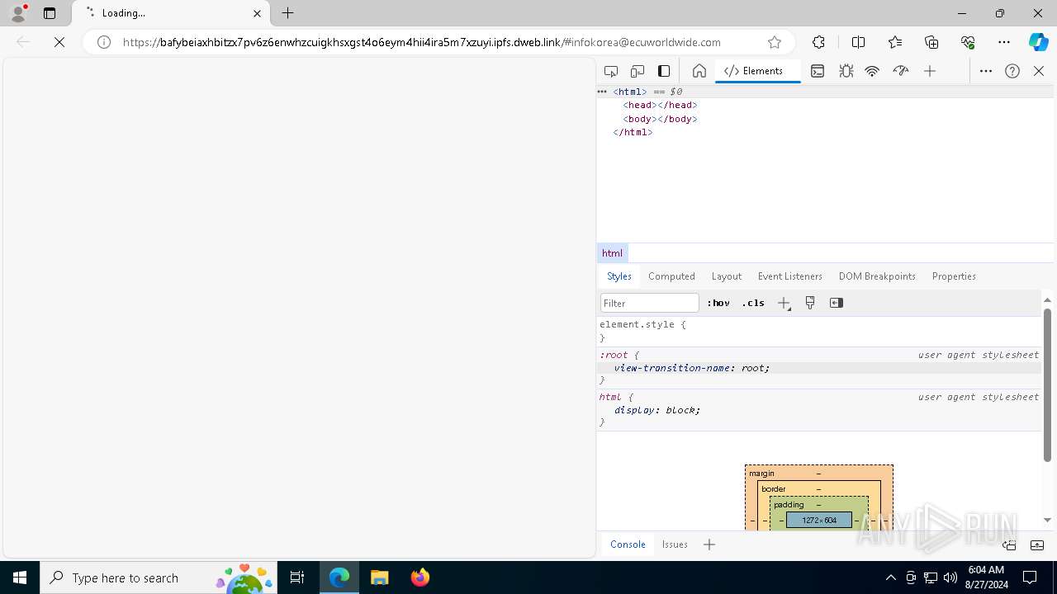Viewport: 1057px width, 594px height.
Task: Click the taskbar search box
Action: [x=159, y=577]
